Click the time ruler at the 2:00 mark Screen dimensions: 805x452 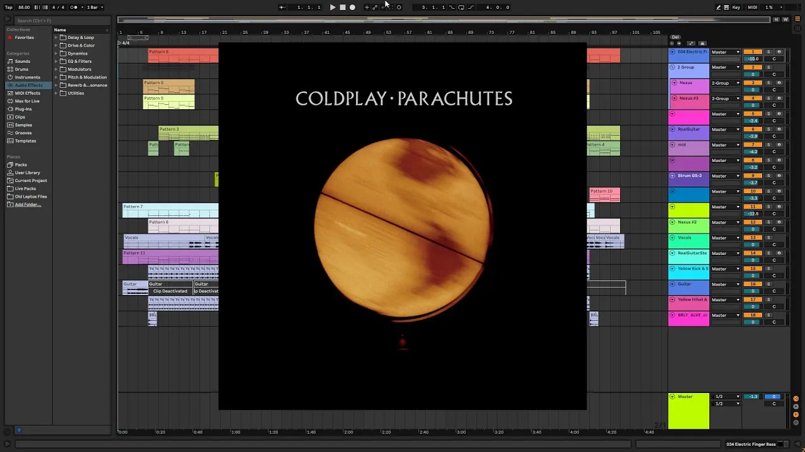[x=348, y=432]
